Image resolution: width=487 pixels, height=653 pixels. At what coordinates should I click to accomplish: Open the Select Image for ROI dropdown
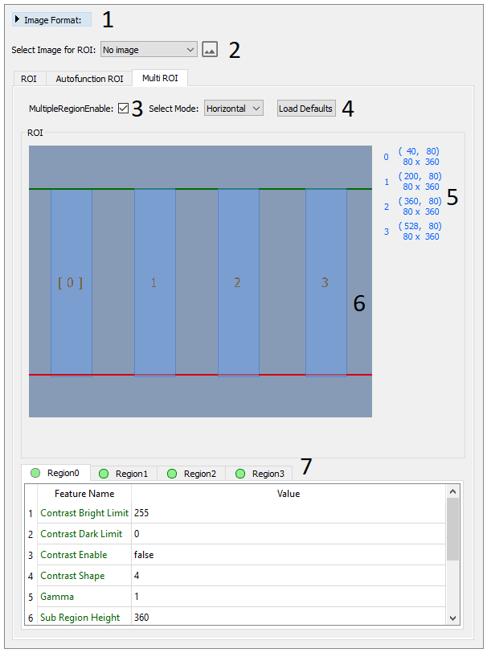(x=149, y=50)
